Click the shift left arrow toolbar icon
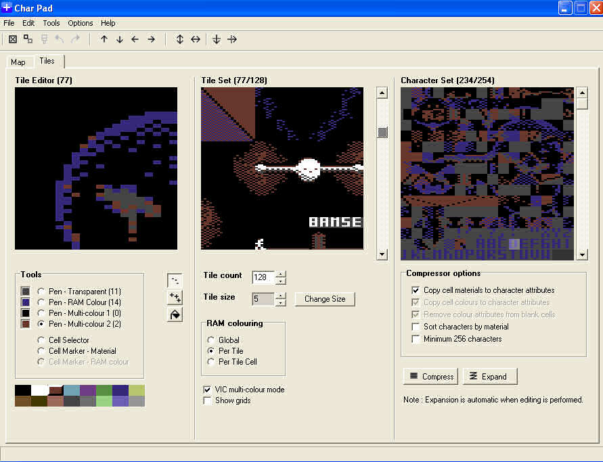603x462 pixels. 135,39
